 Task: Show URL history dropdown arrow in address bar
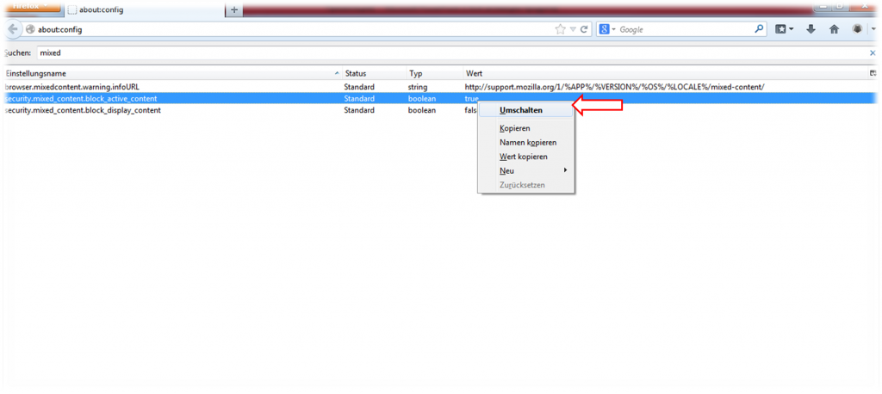click(x=573, y=29)
